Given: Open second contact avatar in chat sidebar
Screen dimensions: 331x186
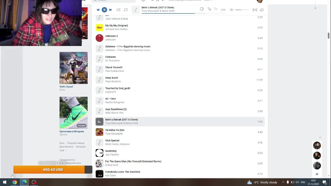Looking at the screenshot, I should click(317, 156).
